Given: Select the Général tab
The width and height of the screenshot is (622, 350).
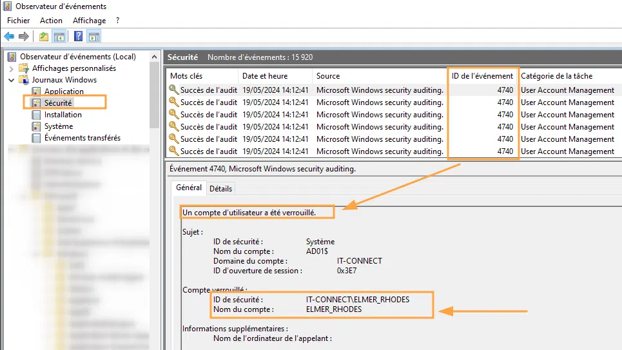Looking at the screenshot, I should [188, 188].
